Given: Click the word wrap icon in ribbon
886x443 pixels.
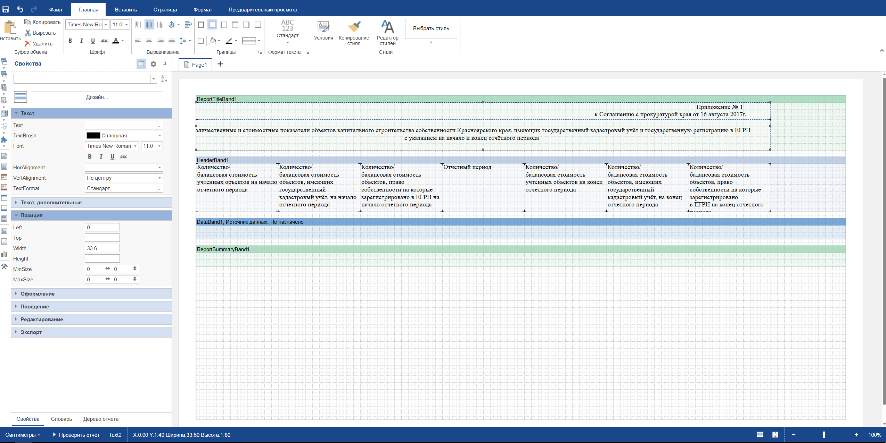Looking at the screenshot, I should 188,25.
